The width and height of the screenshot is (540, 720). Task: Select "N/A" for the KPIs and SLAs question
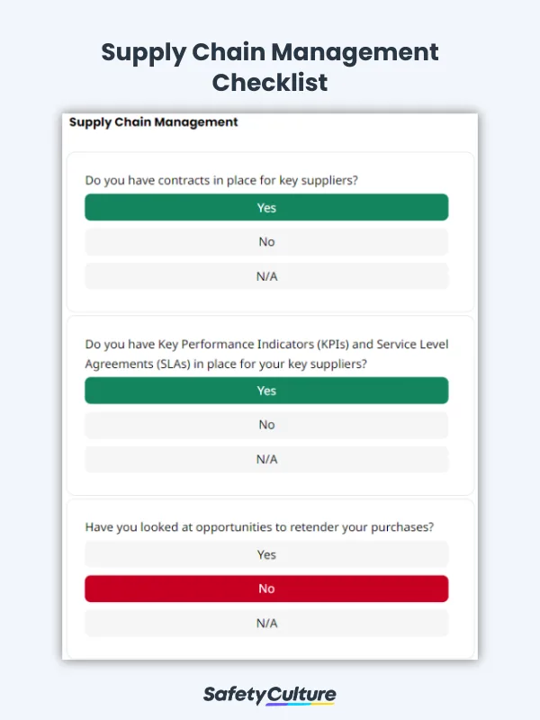pyautogui.click(x=266, y=458)
